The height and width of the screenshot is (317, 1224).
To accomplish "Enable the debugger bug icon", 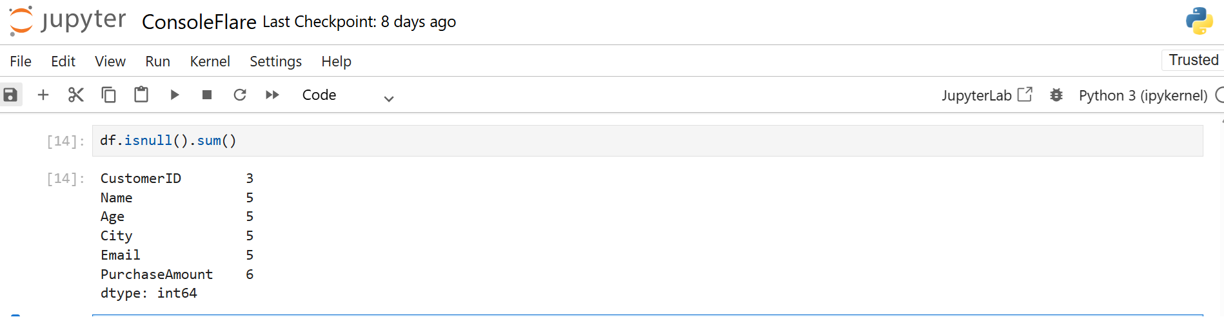I will coord(1056,95).
